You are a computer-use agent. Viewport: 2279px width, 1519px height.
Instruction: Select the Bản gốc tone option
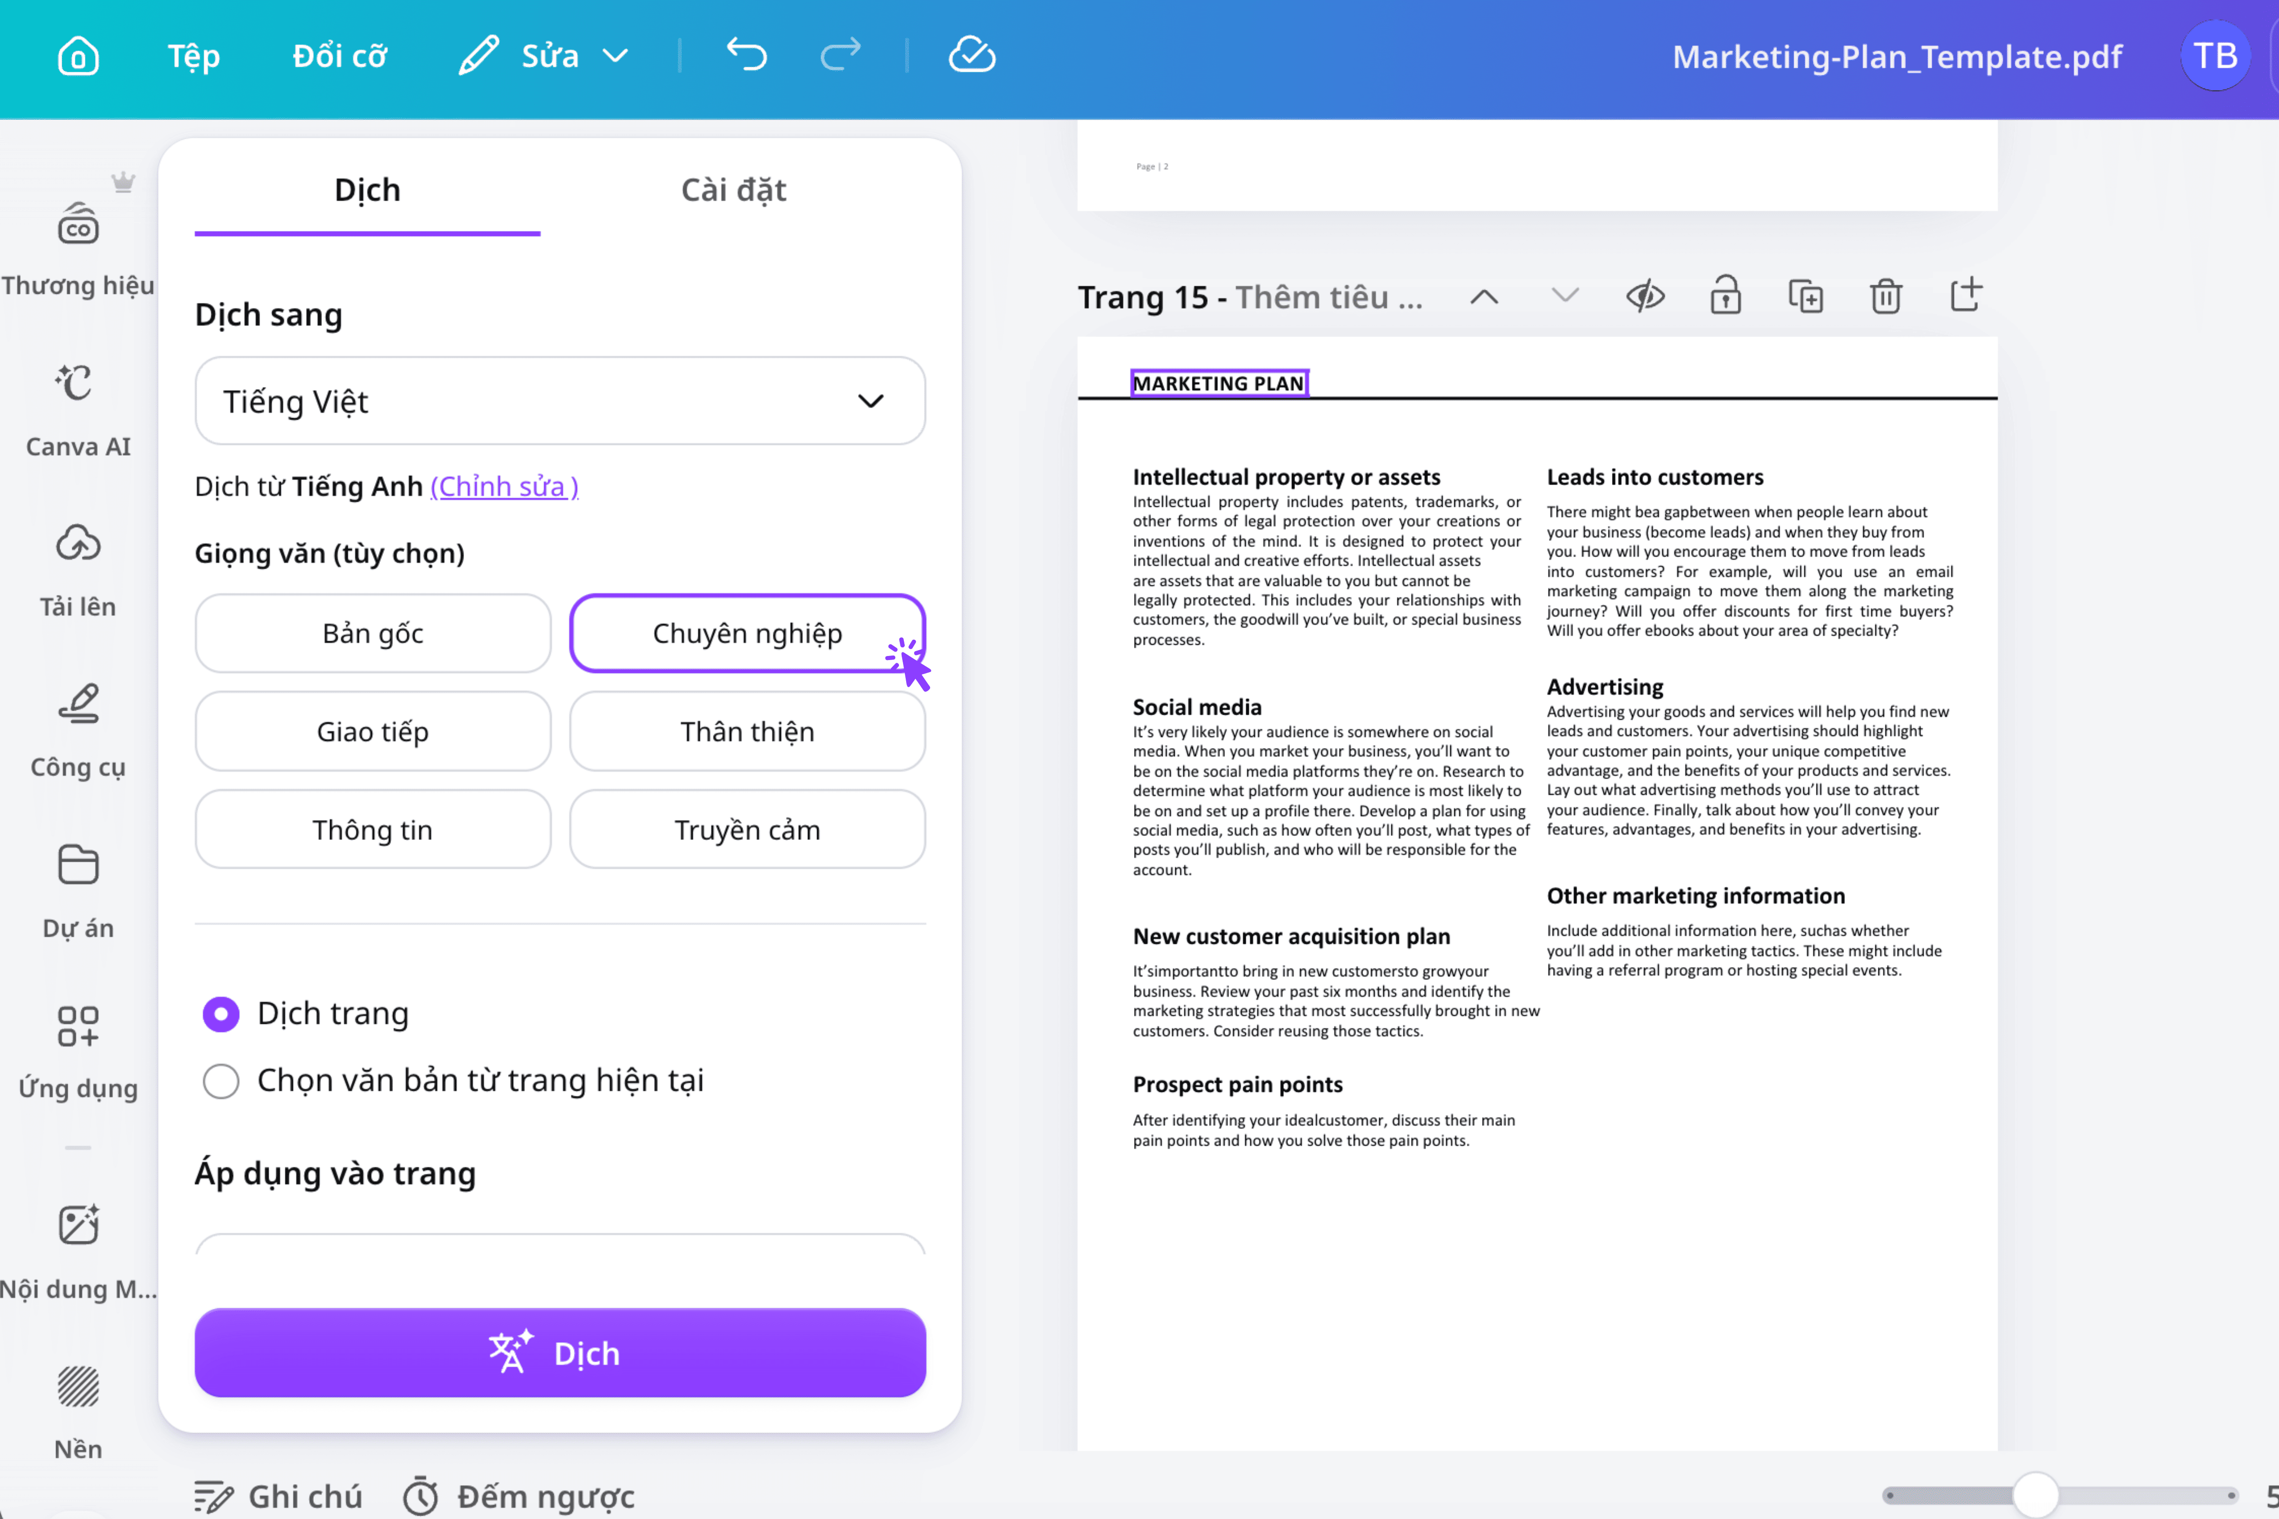(373, 633)
